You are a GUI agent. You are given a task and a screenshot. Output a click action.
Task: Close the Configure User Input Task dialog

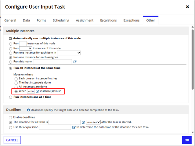click(187, 7)
